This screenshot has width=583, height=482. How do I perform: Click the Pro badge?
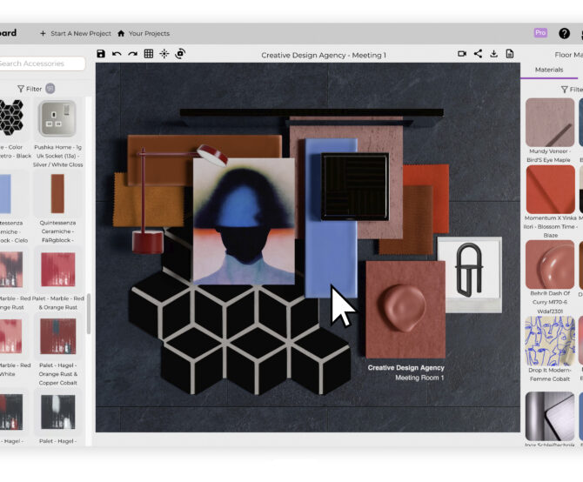[540, 33]
